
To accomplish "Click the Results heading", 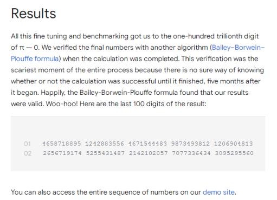I will [x=34, y=14].
